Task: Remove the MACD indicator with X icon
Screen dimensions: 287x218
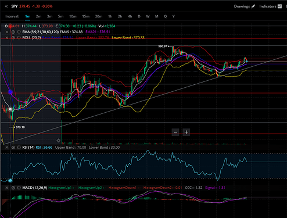Action: (x=7, y=188)
